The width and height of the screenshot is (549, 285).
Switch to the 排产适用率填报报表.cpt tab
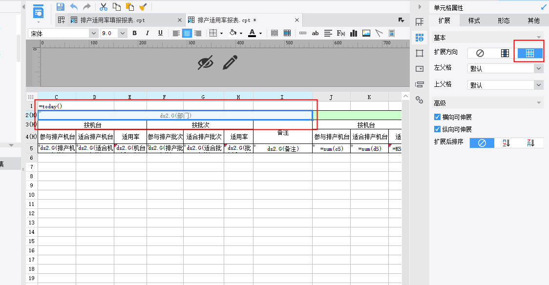113,20
